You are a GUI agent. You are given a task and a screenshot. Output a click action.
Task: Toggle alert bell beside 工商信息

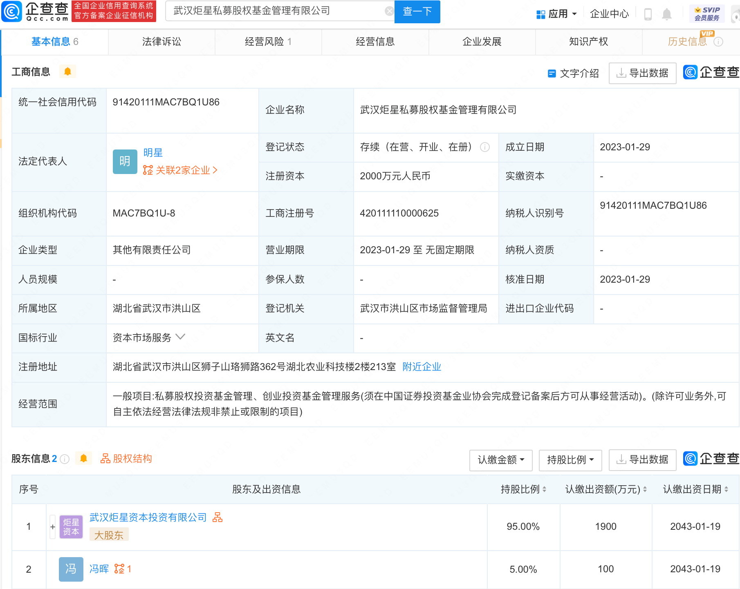(67, 72)
